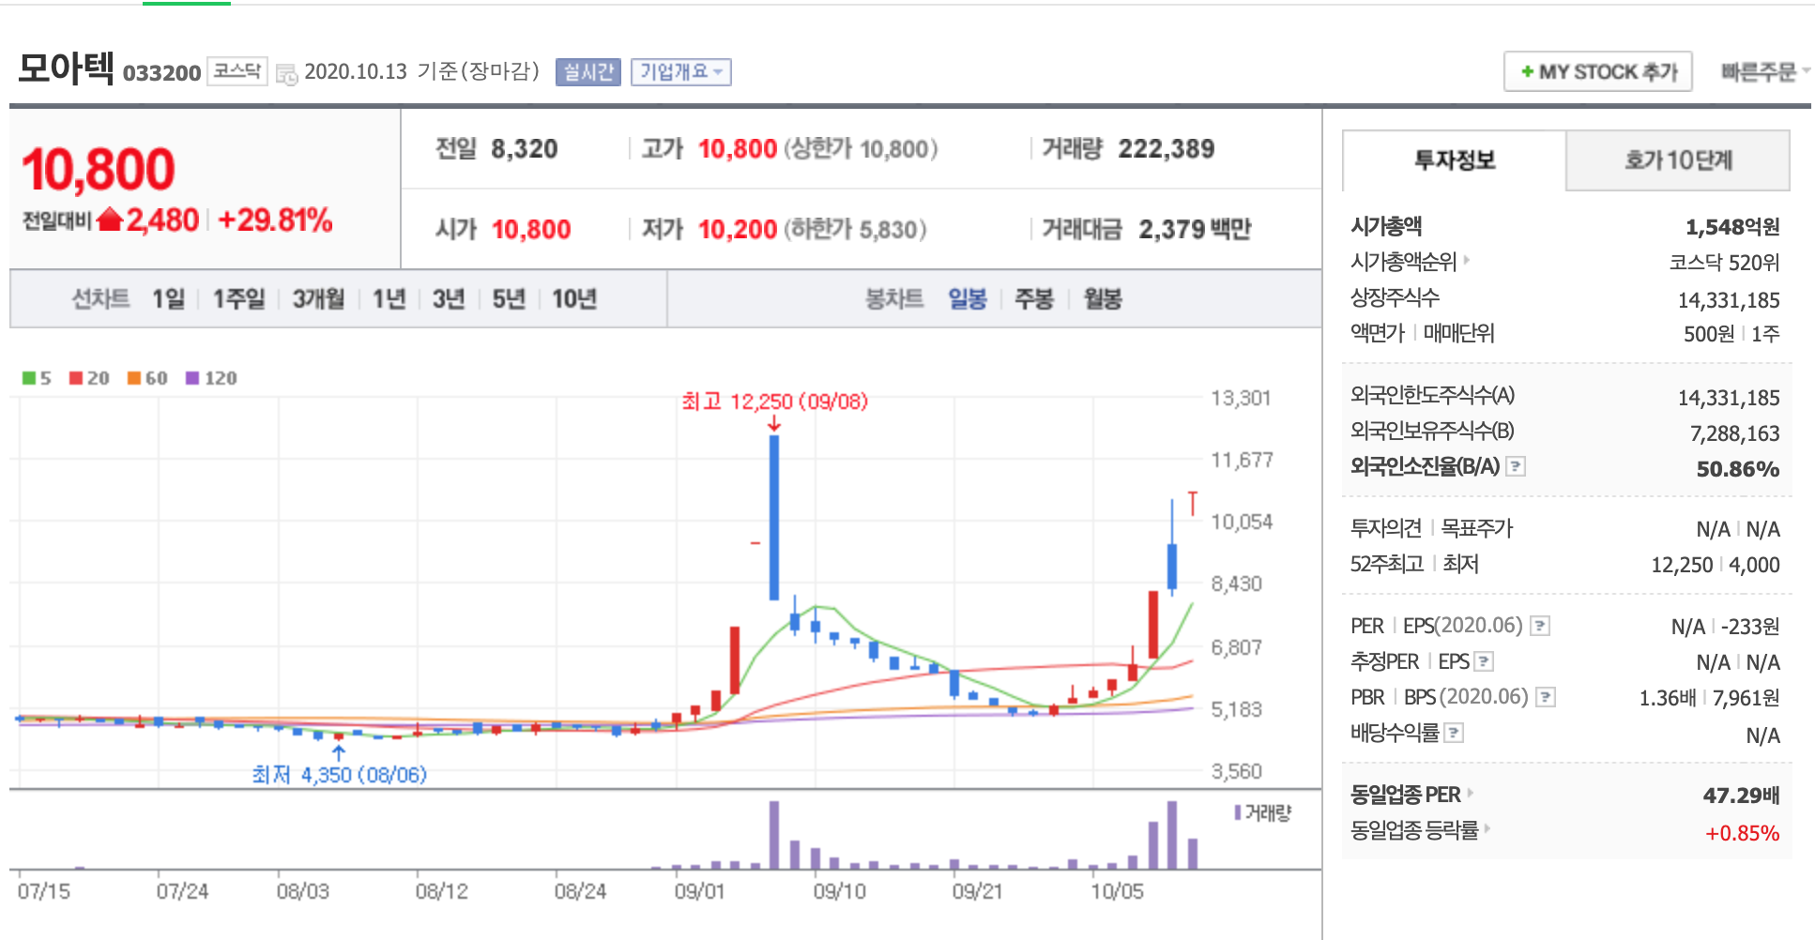Switch to the 투자정보 tab
Viewport: 1815px width, 940px height.
coord(1455,160)
